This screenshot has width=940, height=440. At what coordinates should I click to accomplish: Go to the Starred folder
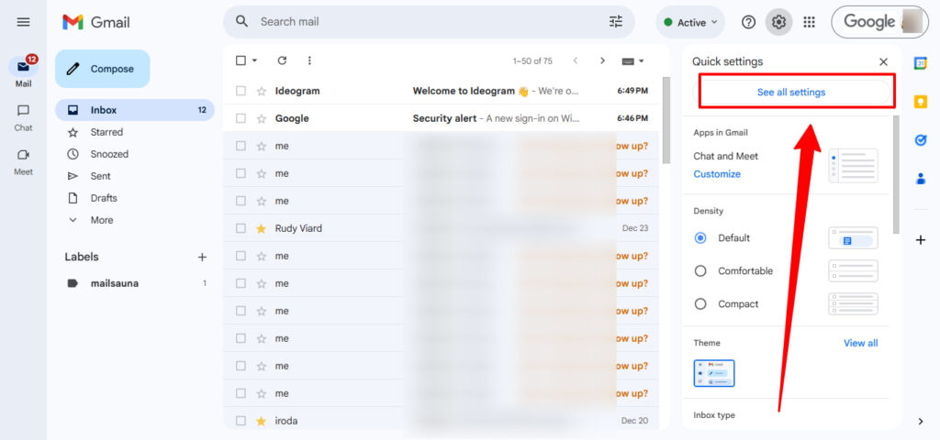pyautogui.click(x=106, y=132)
